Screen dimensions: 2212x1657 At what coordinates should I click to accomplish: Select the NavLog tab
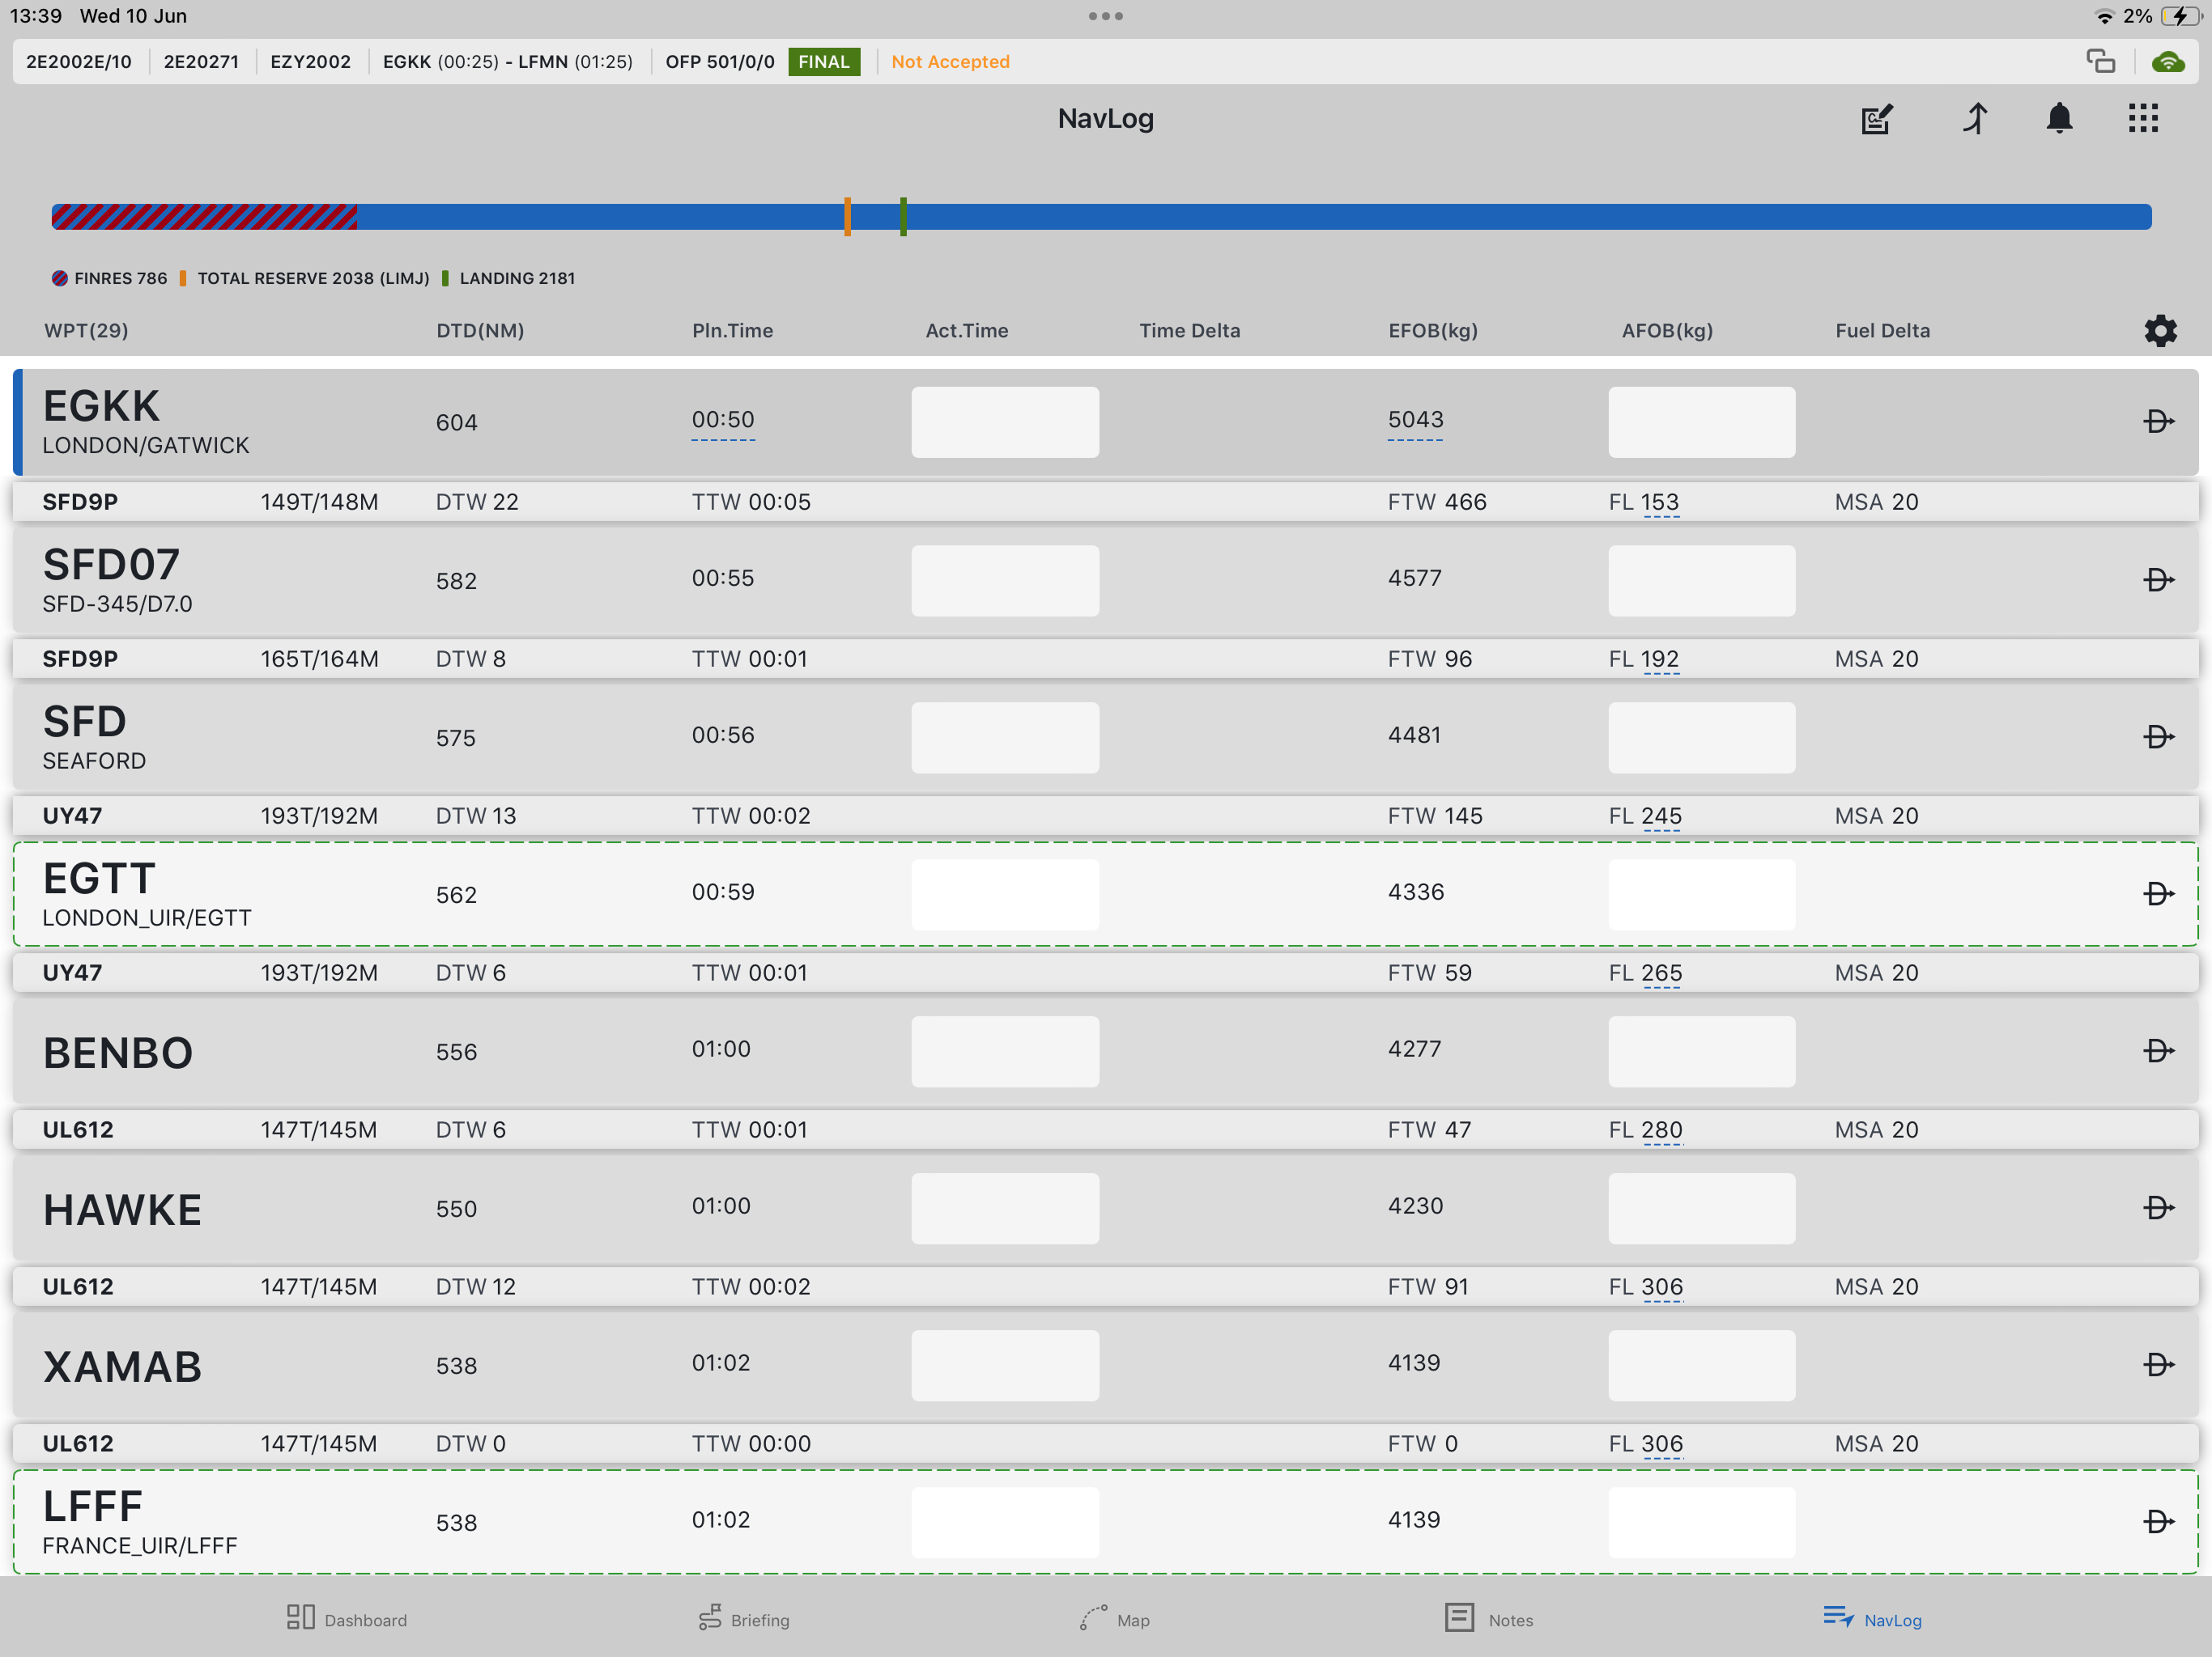pyautogui.click(x=1872, y=1619)
